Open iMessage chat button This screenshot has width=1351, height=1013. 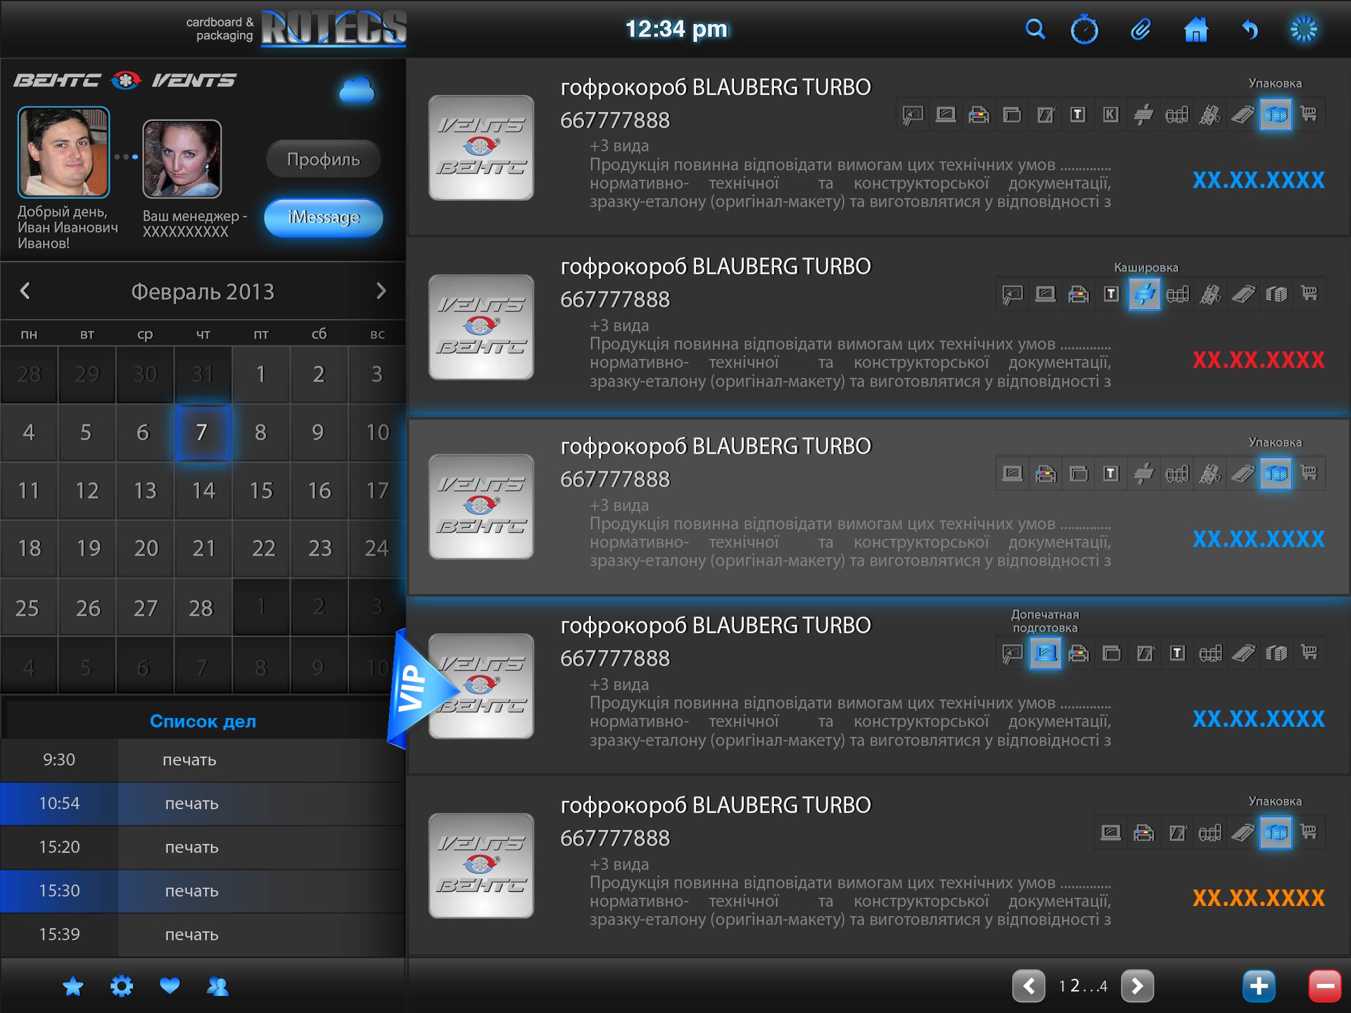[324, 217]
